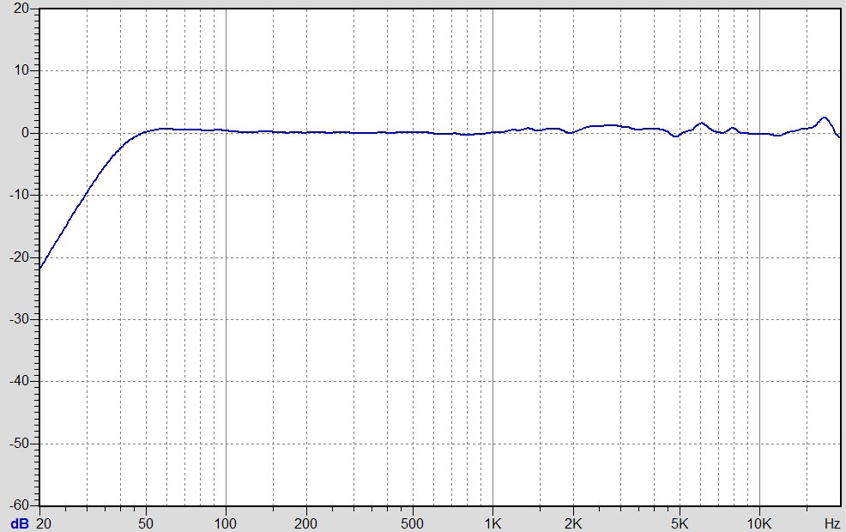Click the 200 Hz frequency axis label
Viewport: 846px width, 532px height.
(x=306, y=523)
